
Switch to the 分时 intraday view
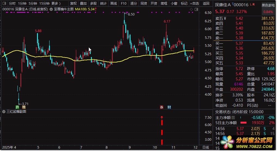pyautogui.click(x=12, y=4)
